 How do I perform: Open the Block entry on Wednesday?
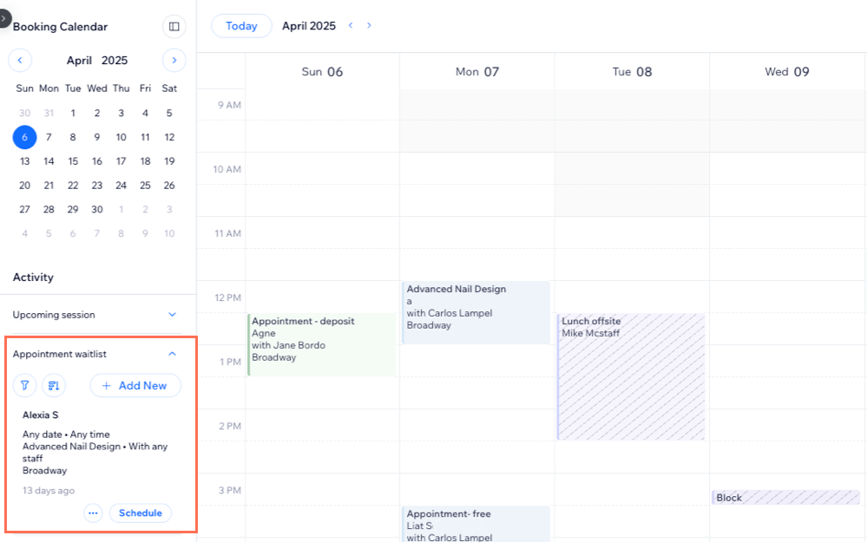click(x=785, y=497)
